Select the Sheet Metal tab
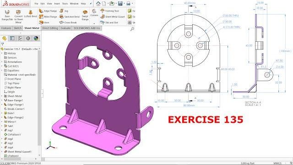Image resolution: width=293 pixels, height=165 pixels. pyautogui.click(x=32, y=28)
